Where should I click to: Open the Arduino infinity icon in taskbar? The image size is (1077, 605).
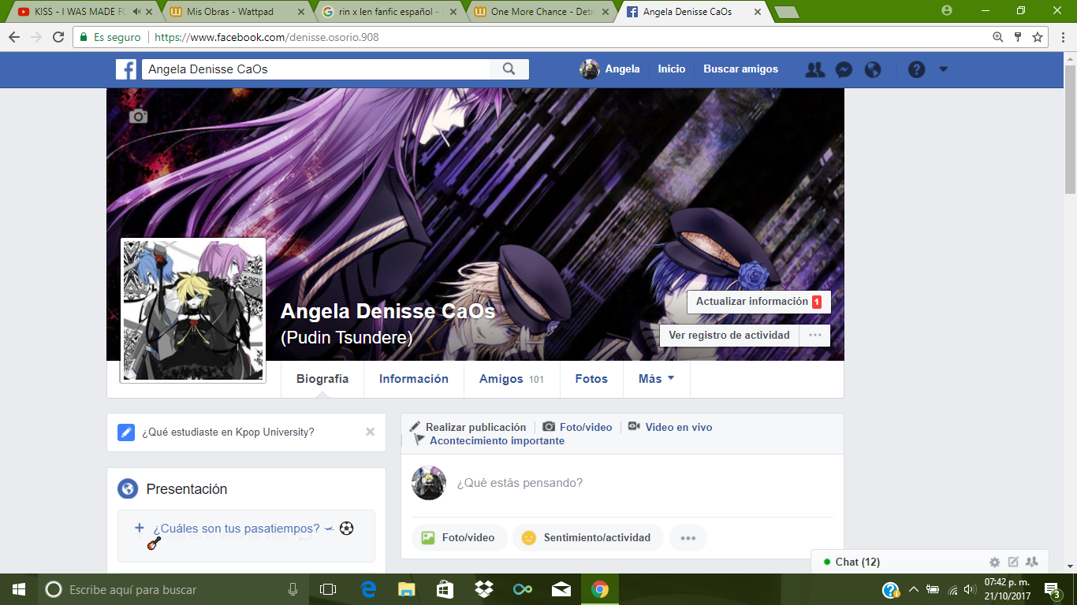(x=522, y=589)
